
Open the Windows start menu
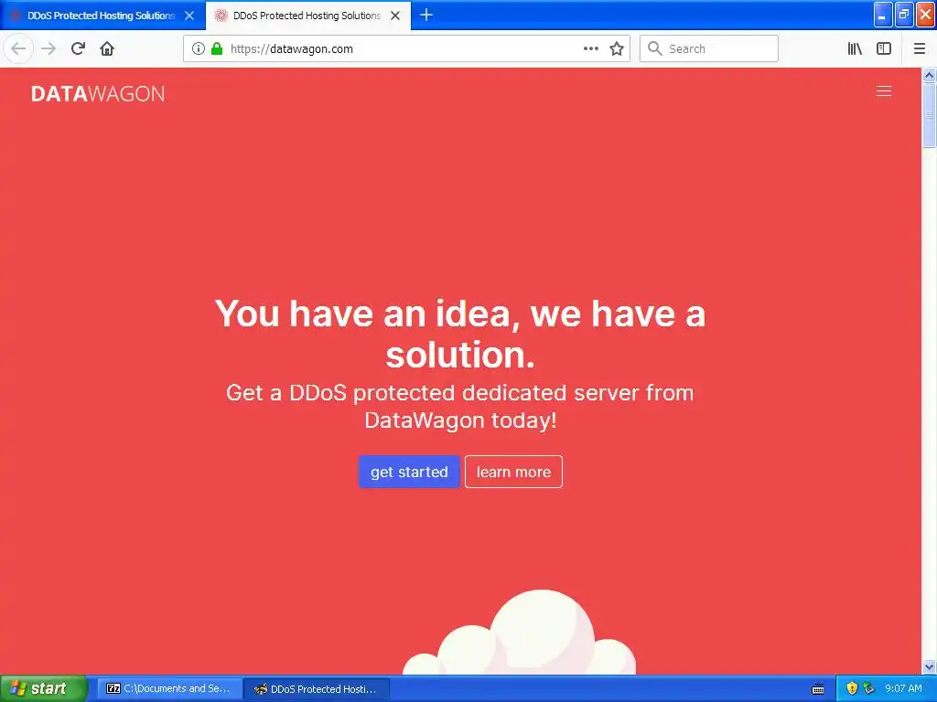[43, 688]
